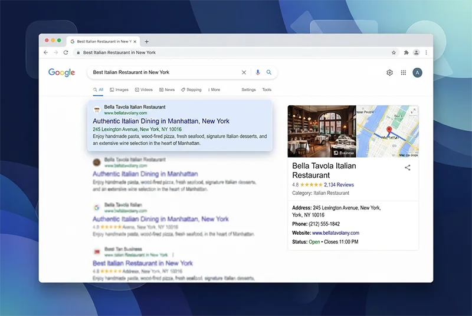Open the Google apps grid
This screenshot has width=472, height=316.
pyautogui.click(x=404, y=72)
